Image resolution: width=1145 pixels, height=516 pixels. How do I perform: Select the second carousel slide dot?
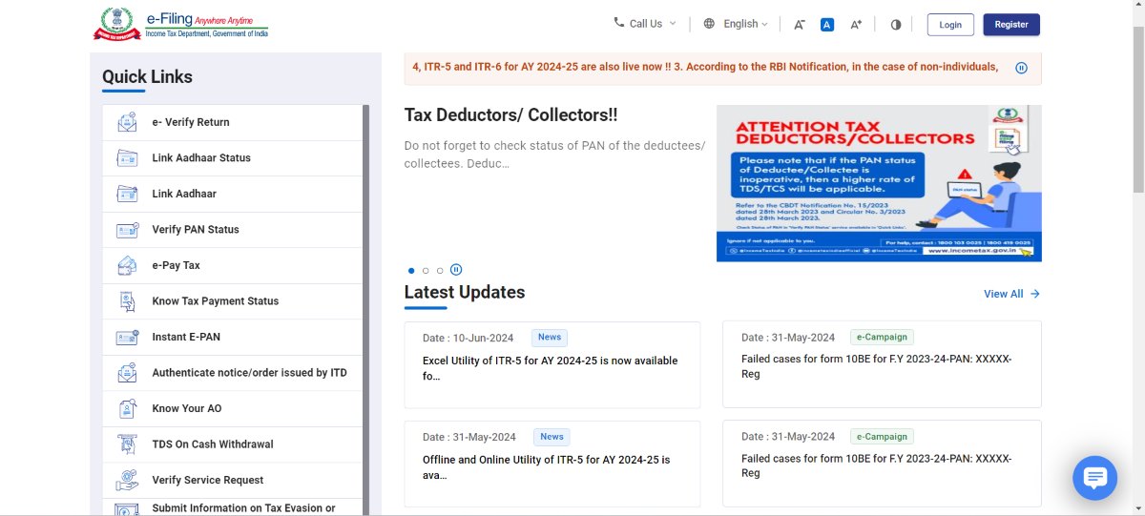tap(426, 271)
